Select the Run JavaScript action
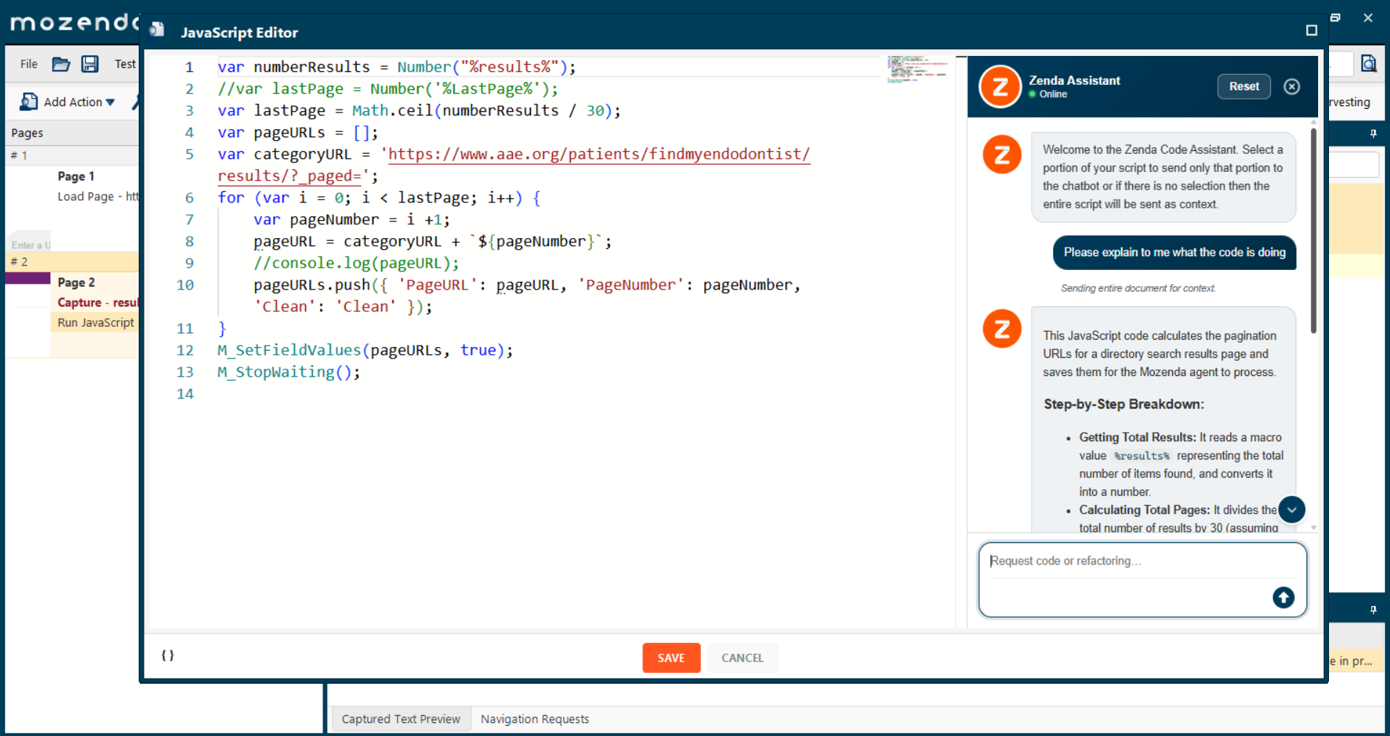 (x=96, y=322)
